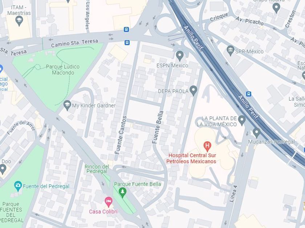Select the Mudanzas Pedregal location pin

click(x=257, y=133)
